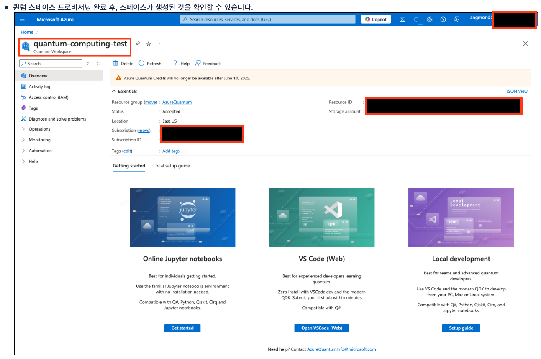The height and width of the screenshot is (359, 541).
Task: Click the Delete trash toolbar button
Action: (x=123, y=64)
